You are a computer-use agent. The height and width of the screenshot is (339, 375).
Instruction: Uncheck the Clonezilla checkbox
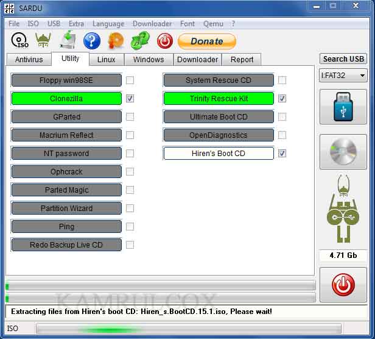coord(130,98)
